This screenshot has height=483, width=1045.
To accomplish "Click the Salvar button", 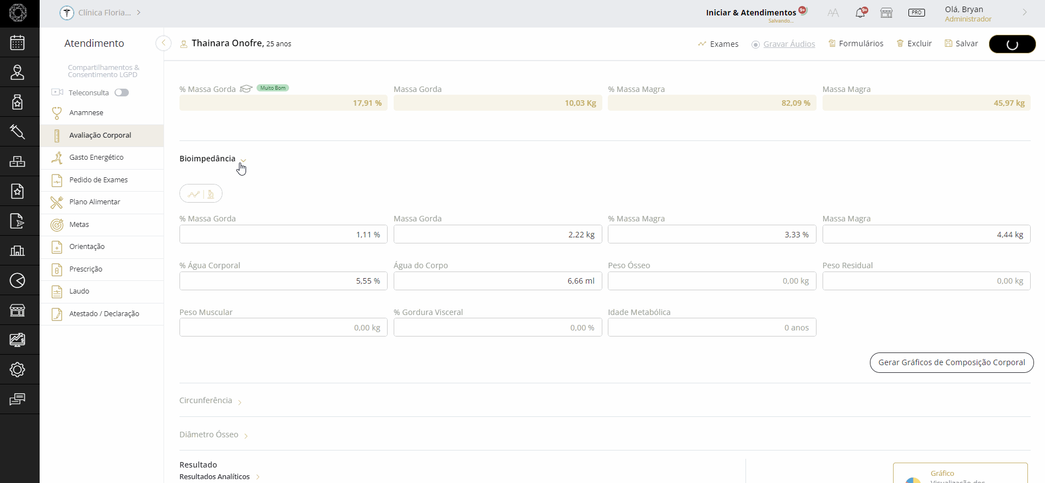I will pos(961,44).
